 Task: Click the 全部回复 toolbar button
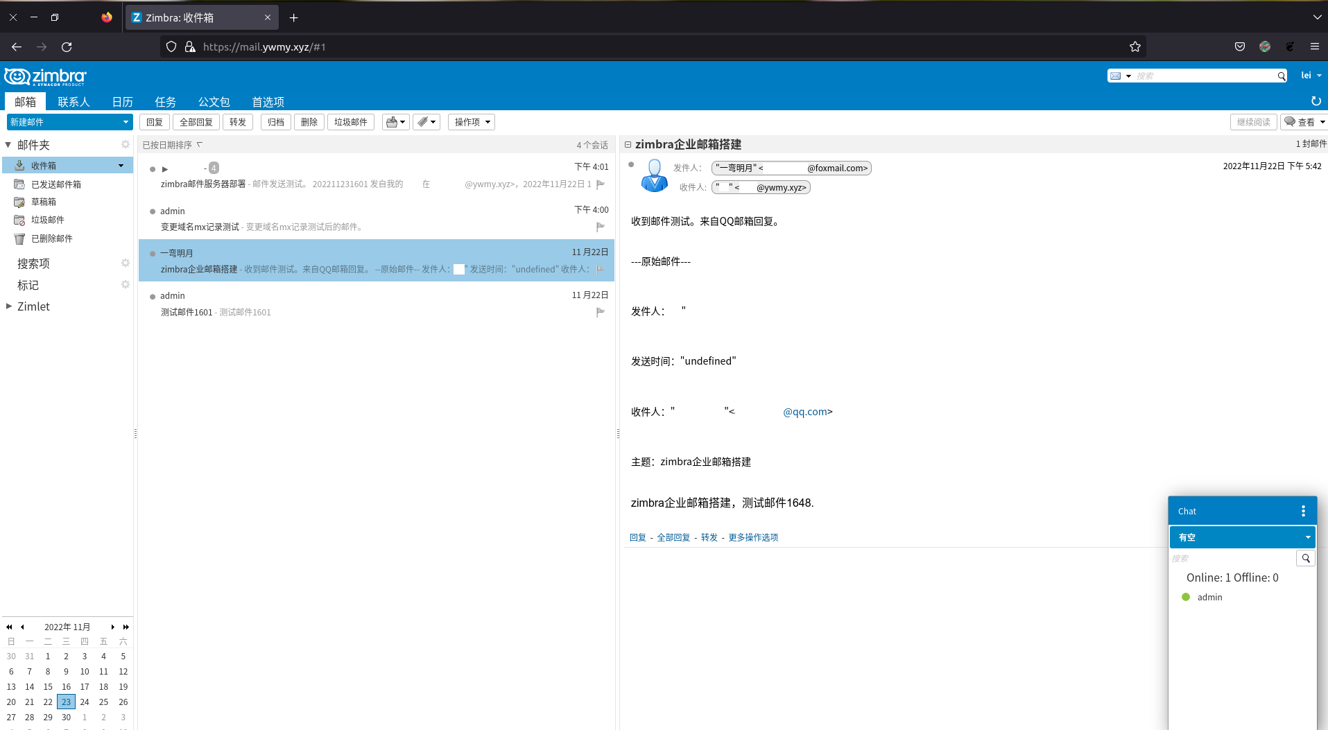click(x=196, y=122)
